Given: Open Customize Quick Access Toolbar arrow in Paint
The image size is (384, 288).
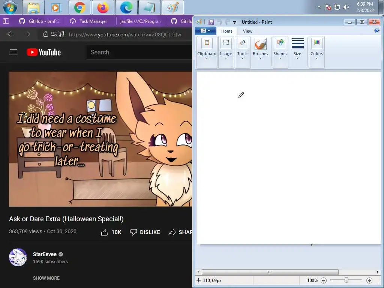Looking at the screenshot, I should (x=234, y=22).
